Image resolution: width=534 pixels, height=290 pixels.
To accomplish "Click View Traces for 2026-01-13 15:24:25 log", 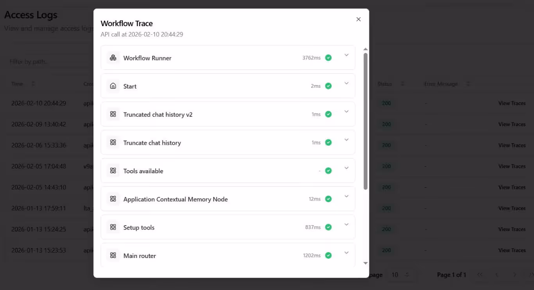I will [x=512, y=229].
